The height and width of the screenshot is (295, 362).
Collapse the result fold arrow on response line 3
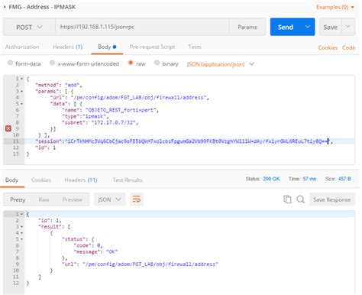coord(21,226)
